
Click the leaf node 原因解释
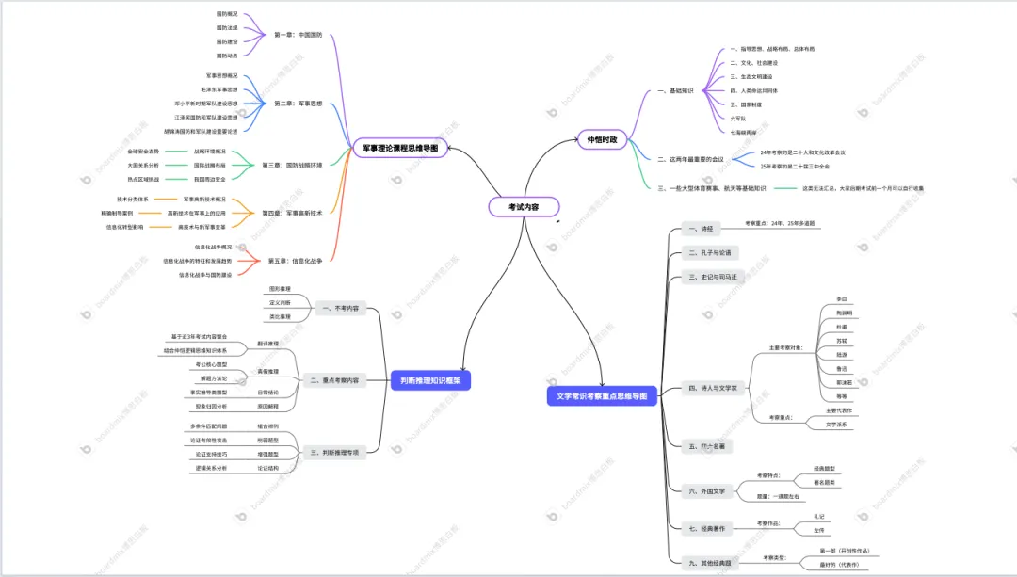coord(267,407)
